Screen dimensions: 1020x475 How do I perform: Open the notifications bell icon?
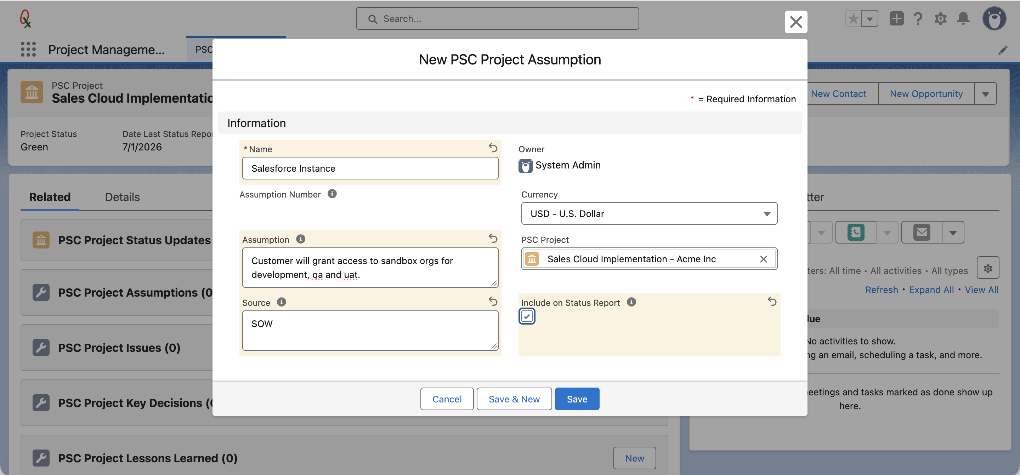[963, 19]
